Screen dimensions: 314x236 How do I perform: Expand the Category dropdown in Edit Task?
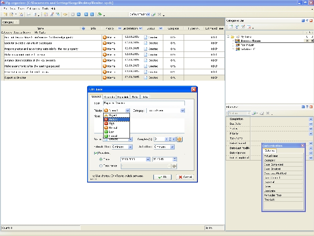[182, 111]
